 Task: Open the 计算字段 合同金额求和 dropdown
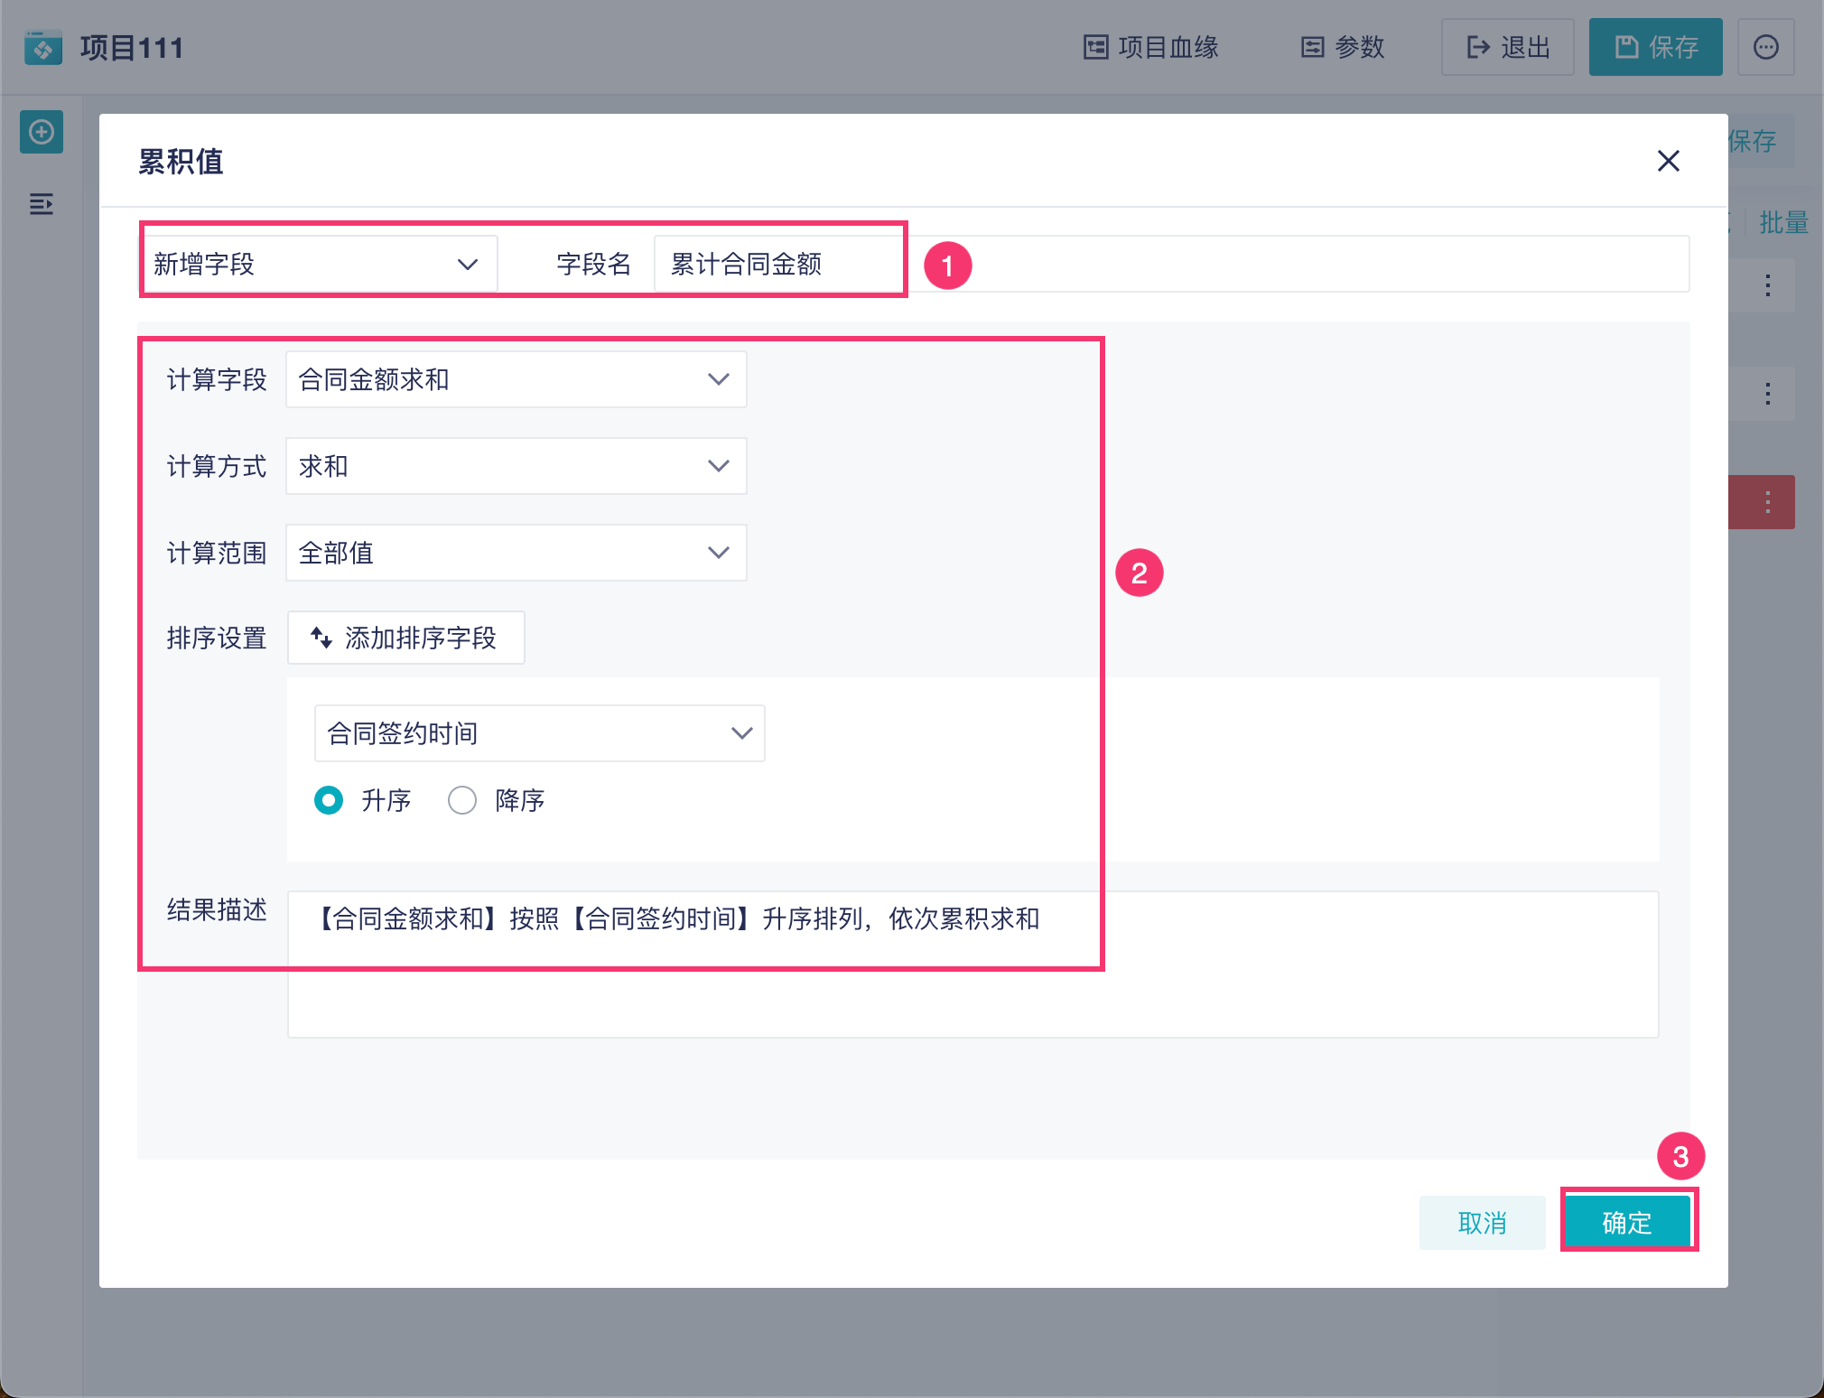click(516, 379)
